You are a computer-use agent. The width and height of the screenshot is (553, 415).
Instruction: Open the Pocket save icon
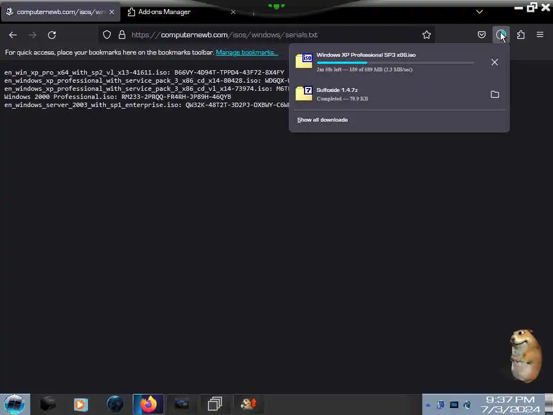pyautogui.click(x=482, y=35)
